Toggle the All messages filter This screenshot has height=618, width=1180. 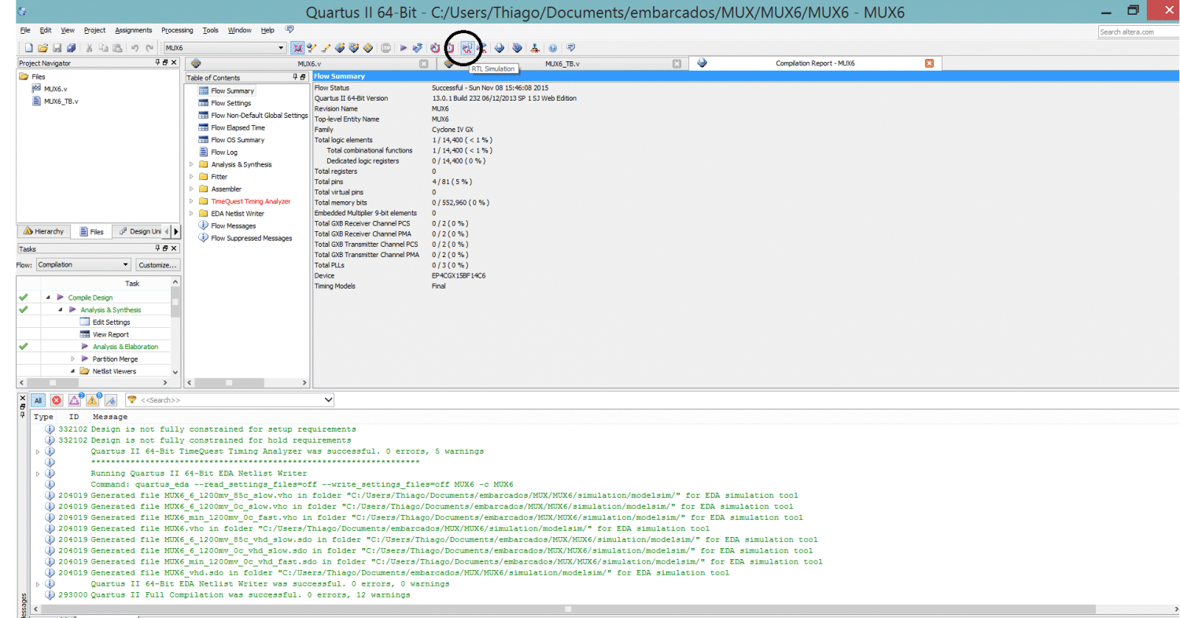tap(39, 400)
